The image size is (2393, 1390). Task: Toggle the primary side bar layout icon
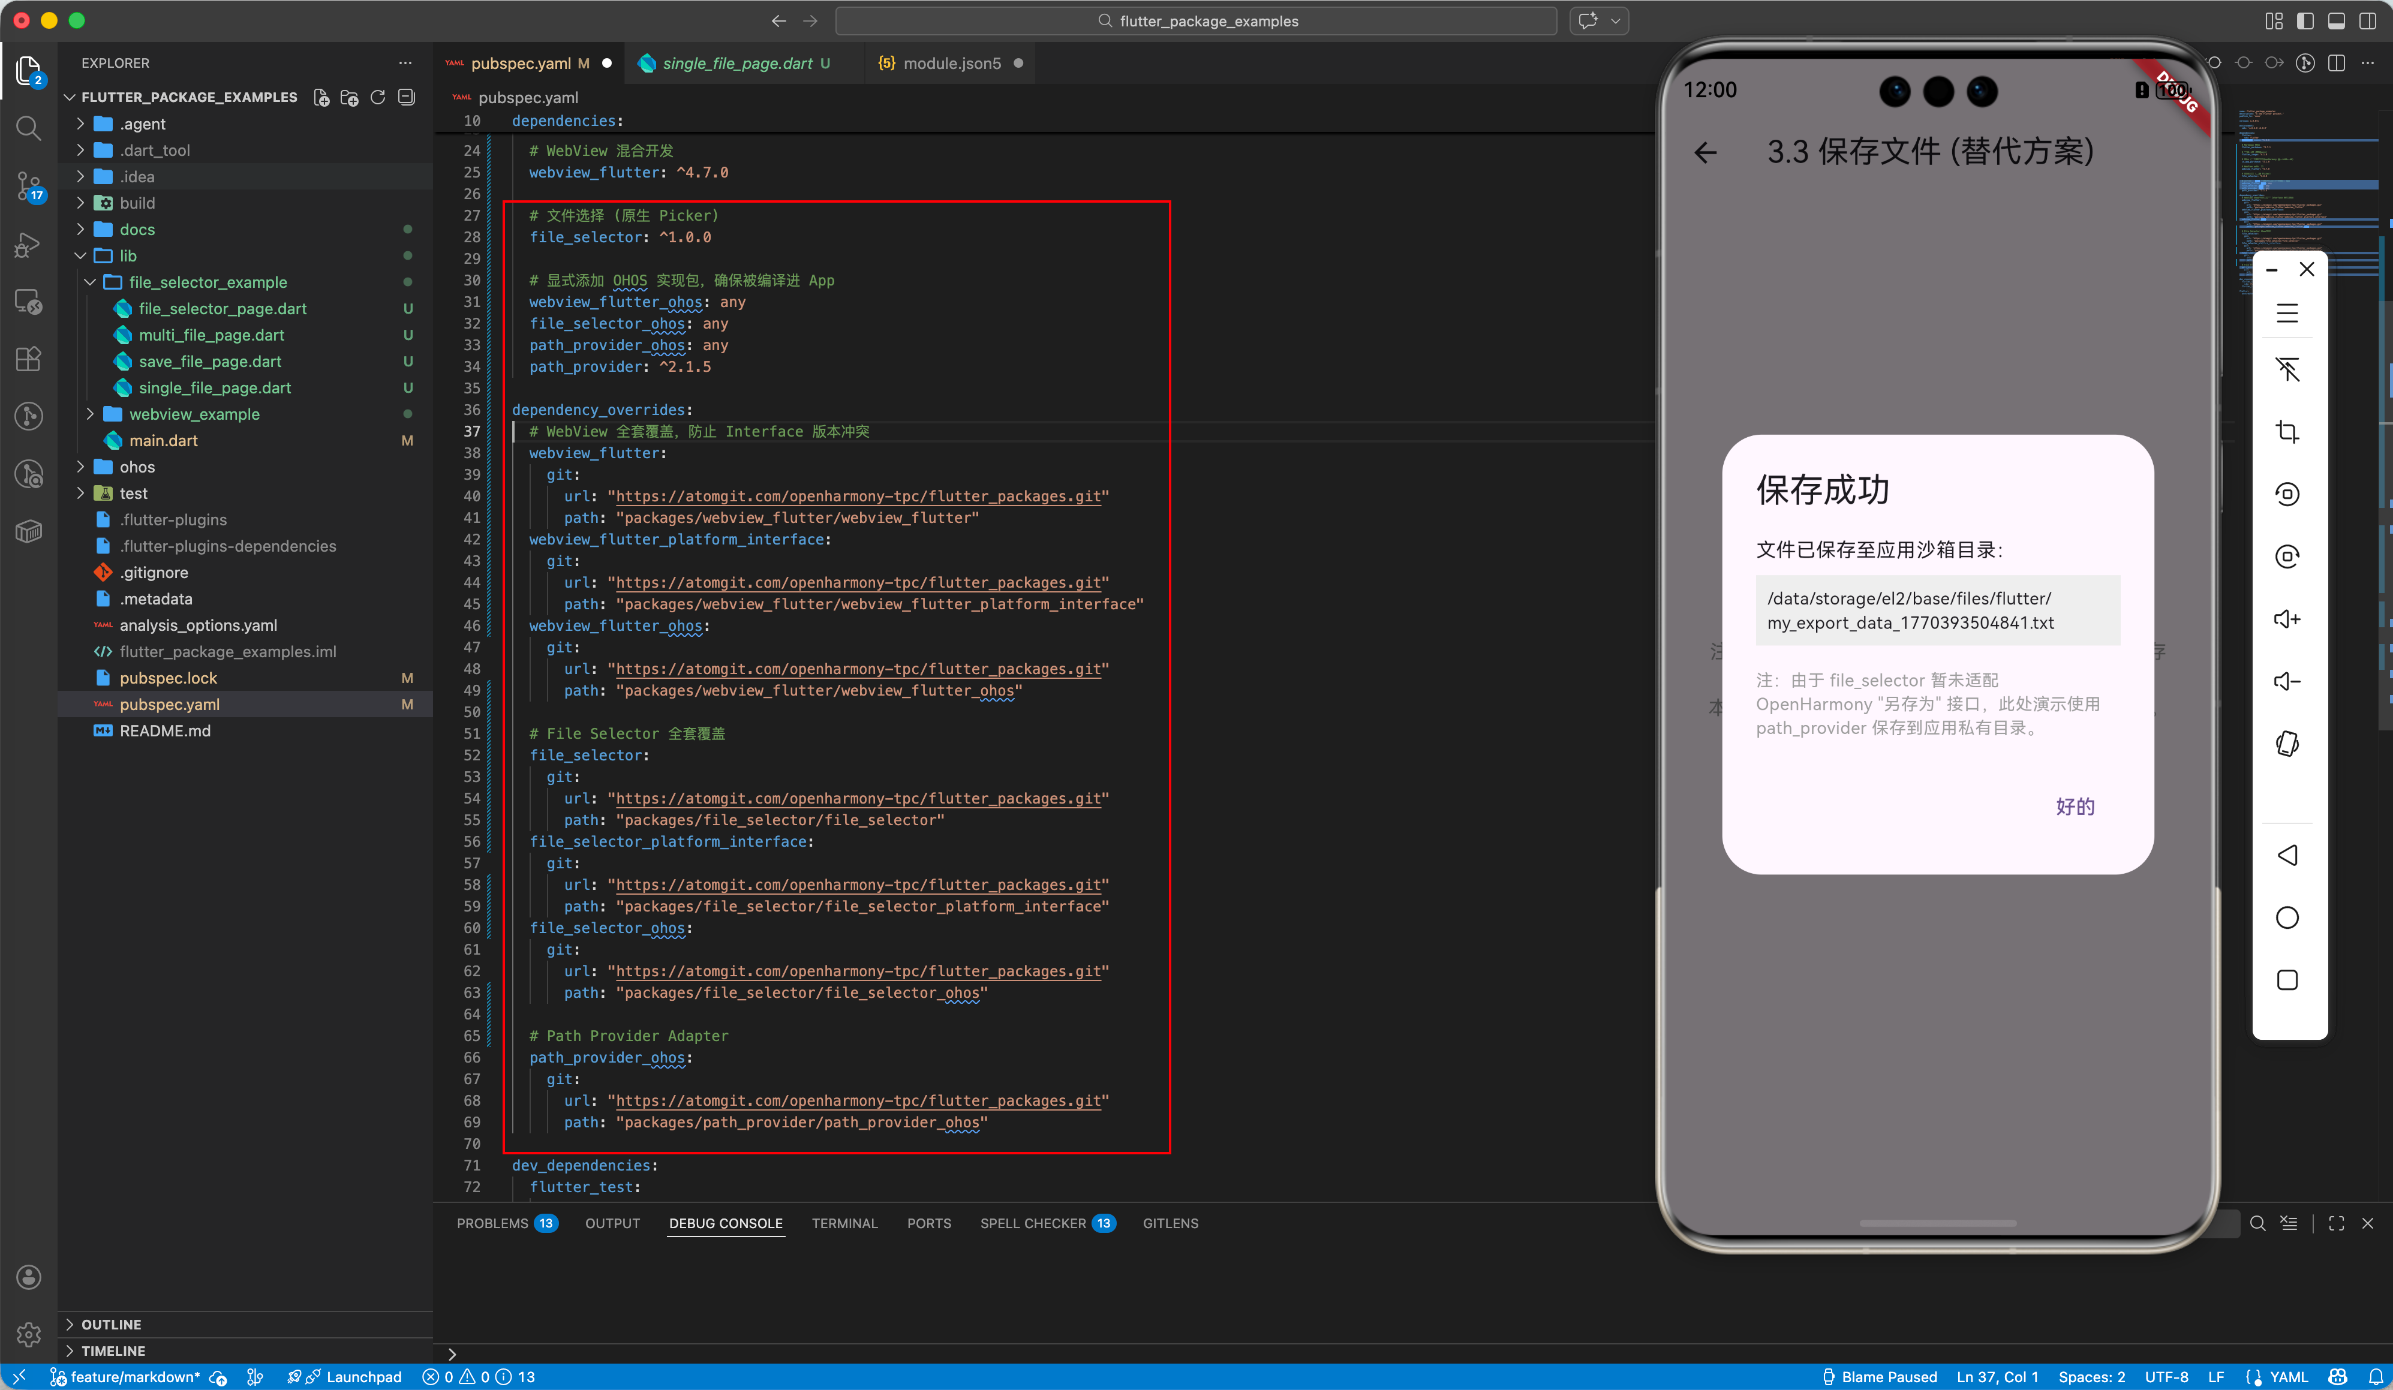coord(2305,21)
